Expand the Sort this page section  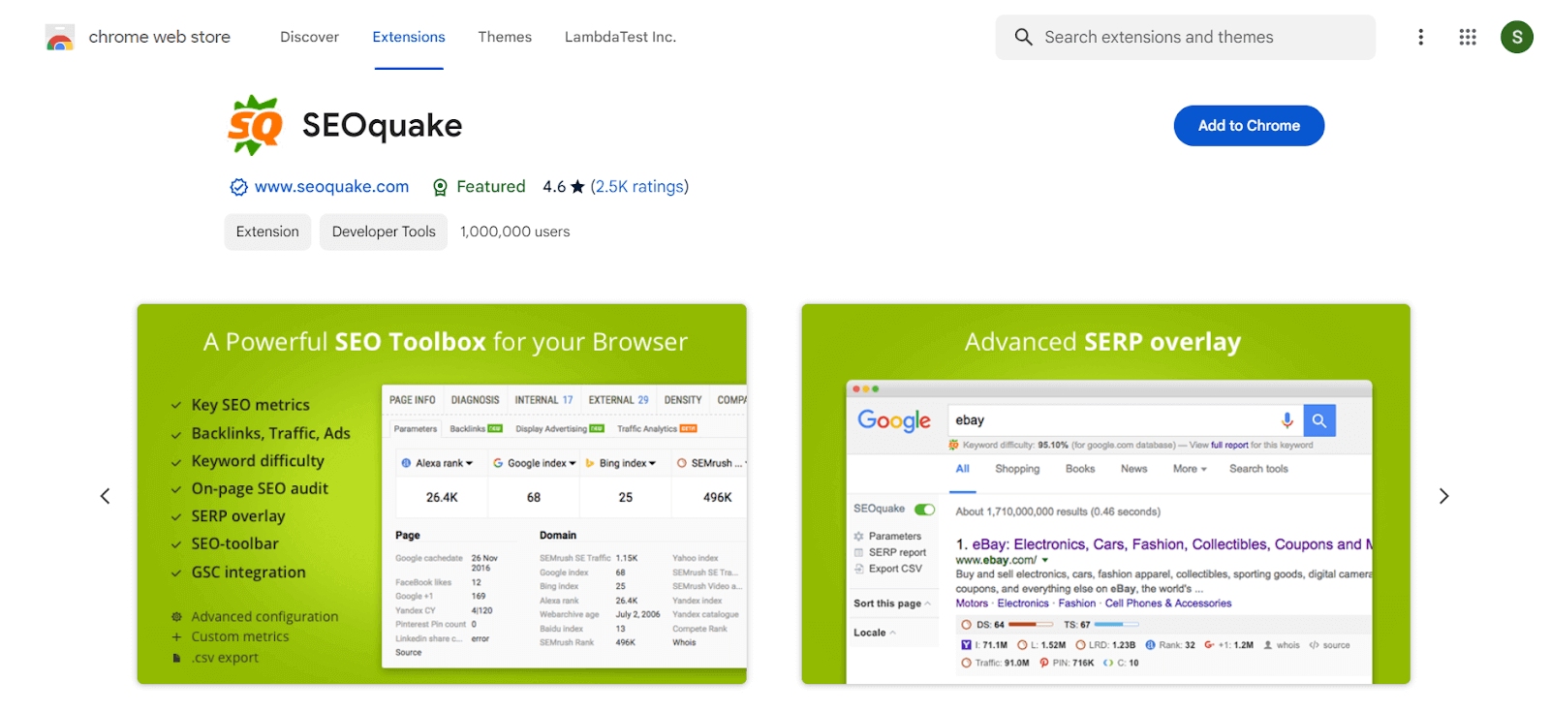(x=892, y=604)
